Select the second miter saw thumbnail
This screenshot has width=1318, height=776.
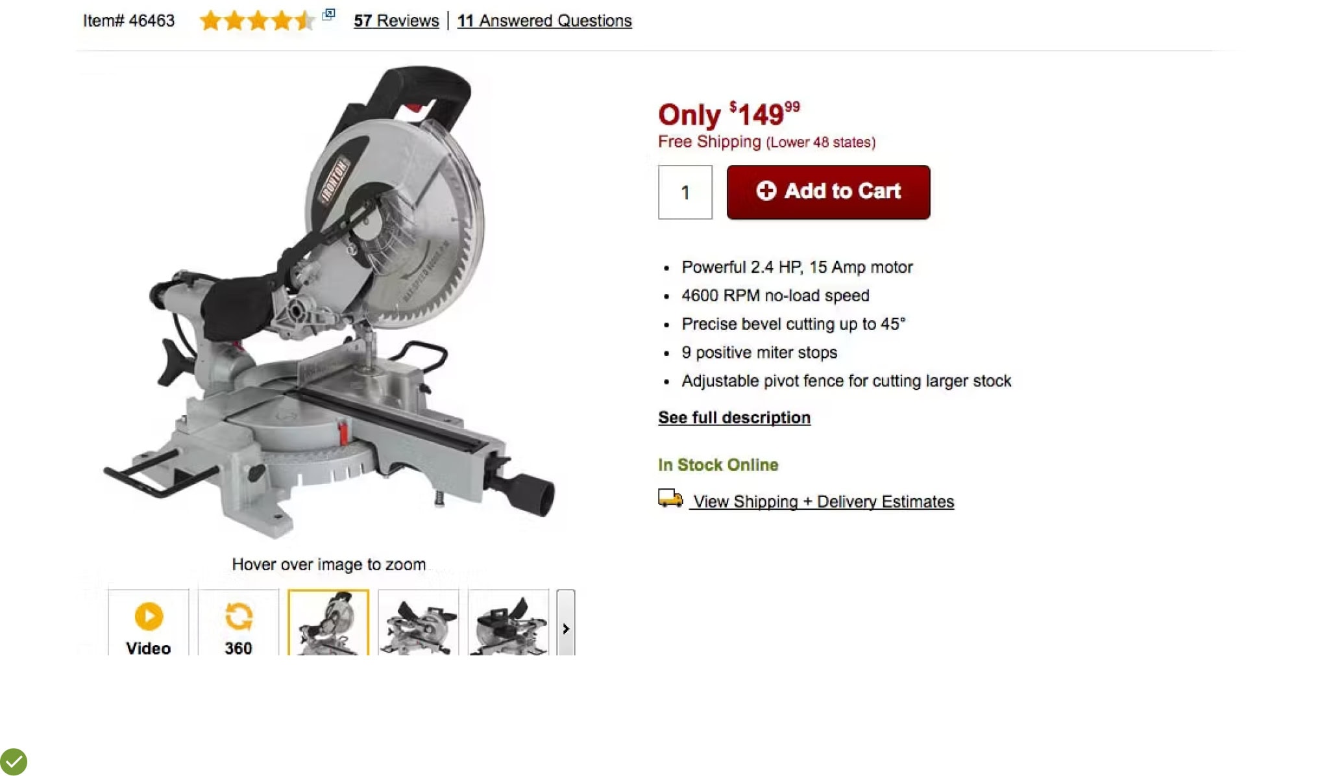(419, 623)
